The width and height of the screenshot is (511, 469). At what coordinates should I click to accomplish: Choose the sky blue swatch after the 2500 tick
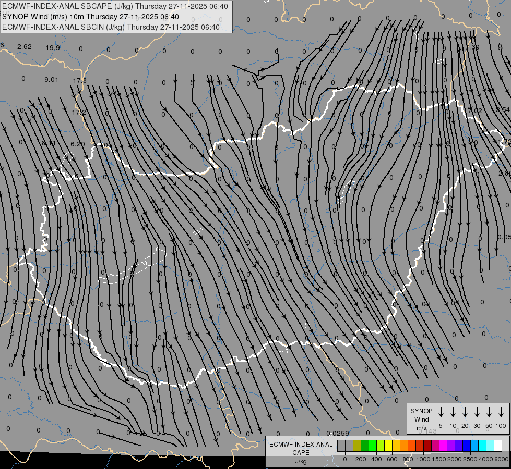click(x=474, y=446)
